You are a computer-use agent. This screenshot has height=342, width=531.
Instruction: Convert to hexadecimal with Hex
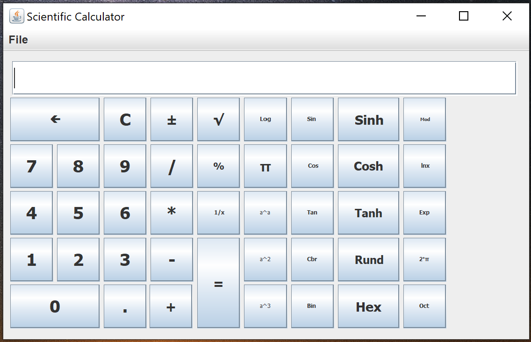(x=368, y=306)
